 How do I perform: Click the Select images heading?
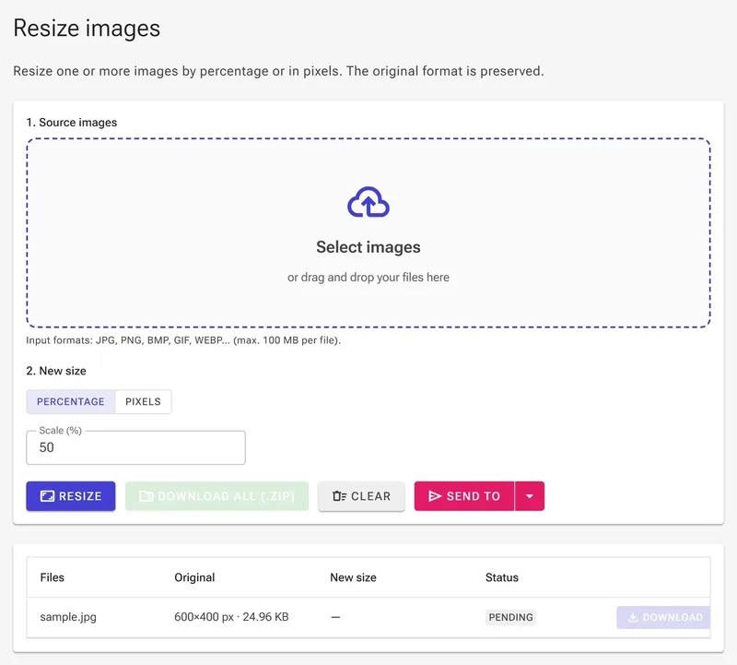point(368,247)
